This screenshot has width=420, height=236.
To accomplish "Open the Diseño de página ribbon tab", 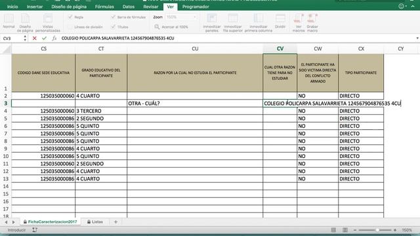I will pos(69,7).
